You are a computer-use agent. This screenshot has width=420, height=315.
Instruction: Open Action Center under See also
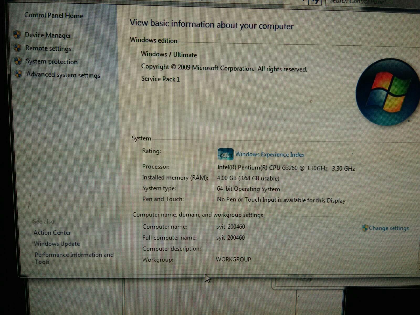coord(52,233)
